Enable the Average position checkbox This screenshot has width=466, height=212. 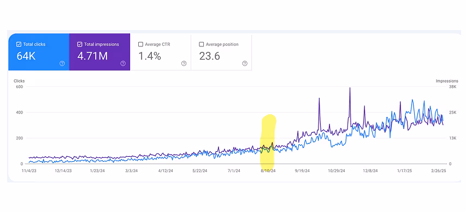point(201,44)
